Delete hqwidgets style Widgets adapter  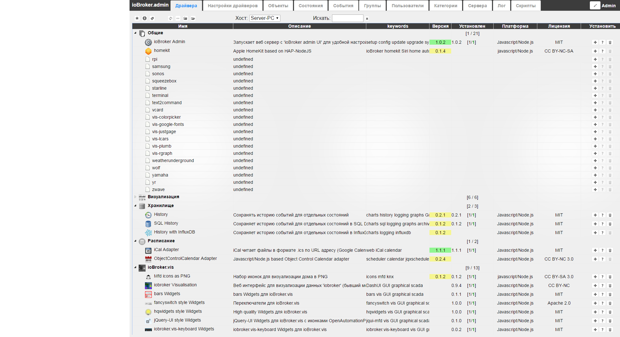tap(610, 312)
